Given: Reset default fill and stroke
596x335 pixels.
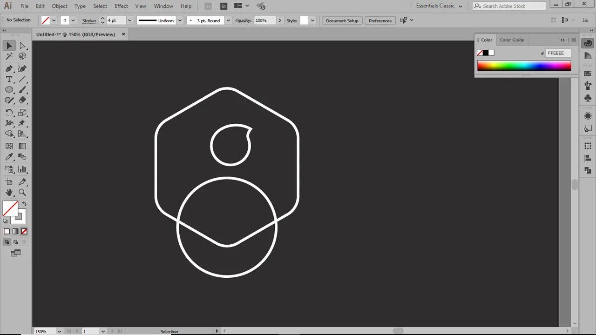Looking at the screenshot, I should coord(6,221).
